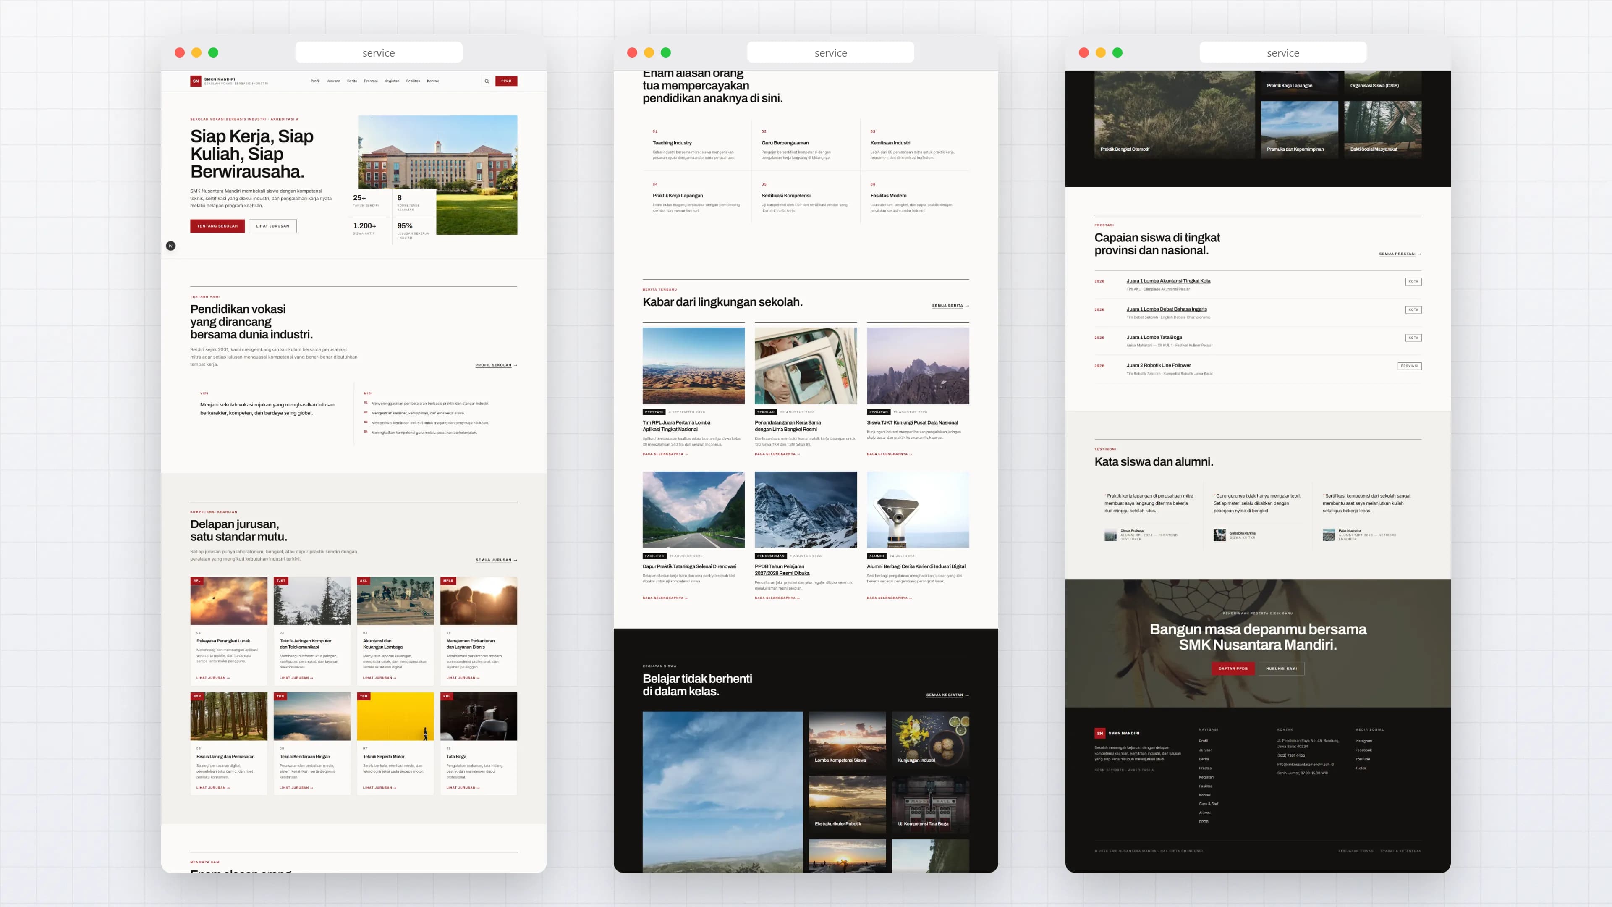1612x907 pixels.
Task: Click the Daftar PPDB red button
Action: tap(1233, 668)
